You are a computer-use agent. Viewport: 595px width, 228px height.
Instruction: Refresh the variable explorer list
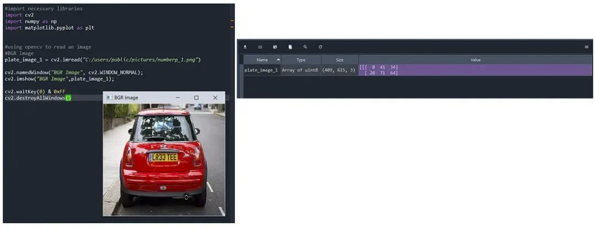[320, 47]
